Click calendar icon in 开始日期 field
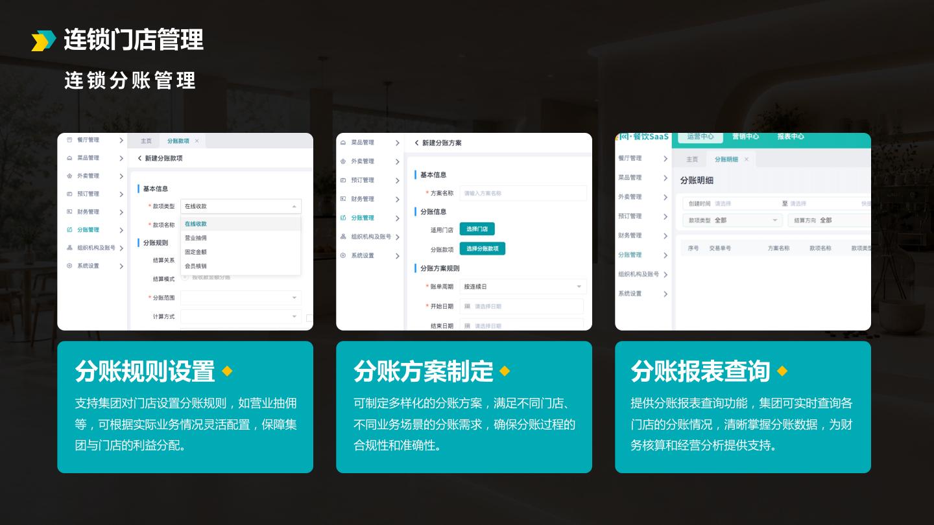This screenshot has width=934, height=525. click(468, 306)
